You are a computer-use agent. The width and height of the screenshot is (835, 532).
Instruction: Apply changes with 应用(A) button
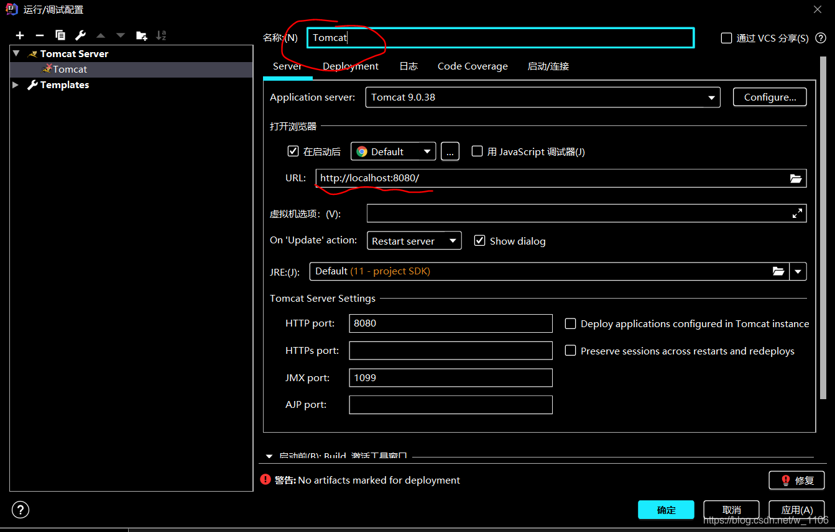pos(796,510)
